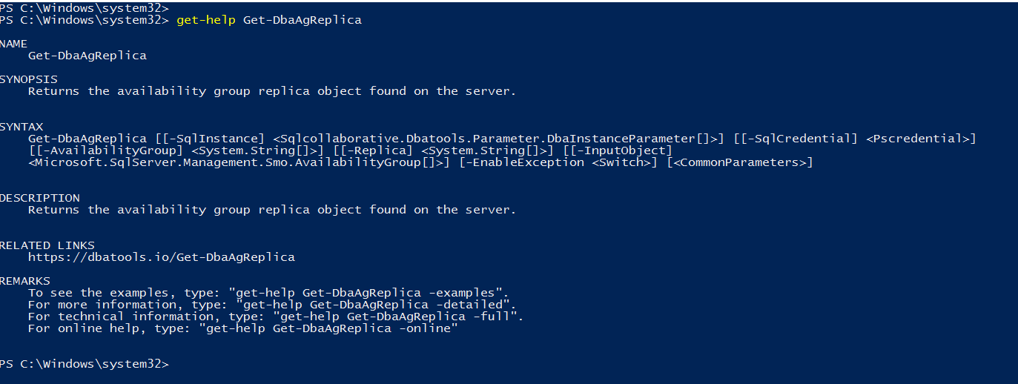This screenshot has width=1018, height=384.
Task: Open the dbatools.io Get-DbaAgReplica link
Action: (x=161, y=257)
